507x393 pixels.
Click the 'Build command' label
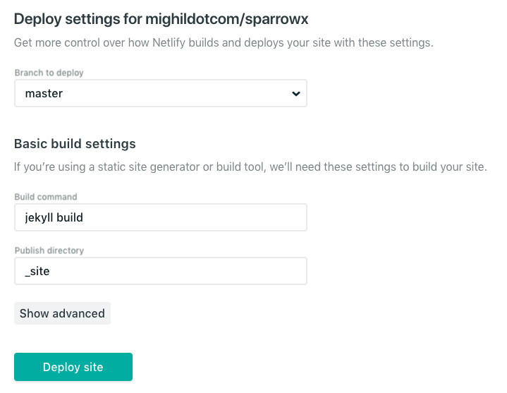[x=46, y=197]
